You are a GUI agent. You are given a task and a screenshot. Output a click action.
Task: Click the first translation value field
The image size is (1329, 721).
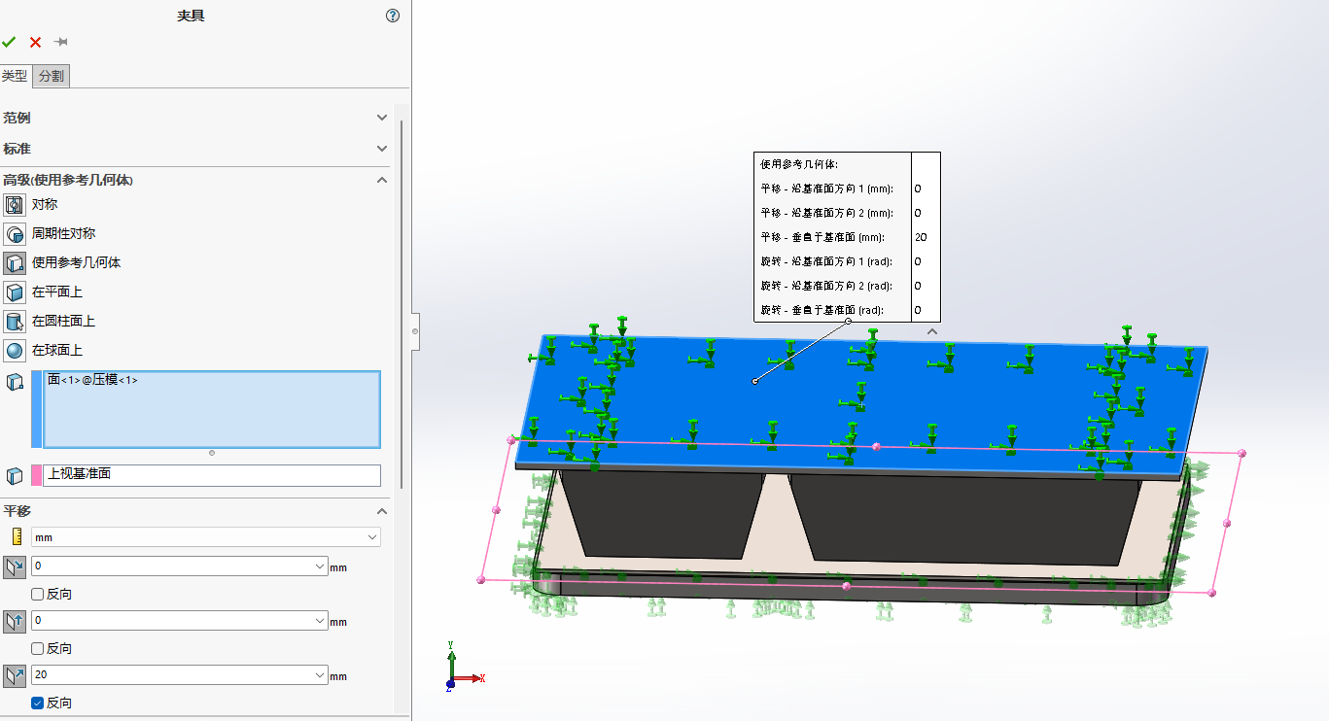pyautogui.click(x=180, y=566)
